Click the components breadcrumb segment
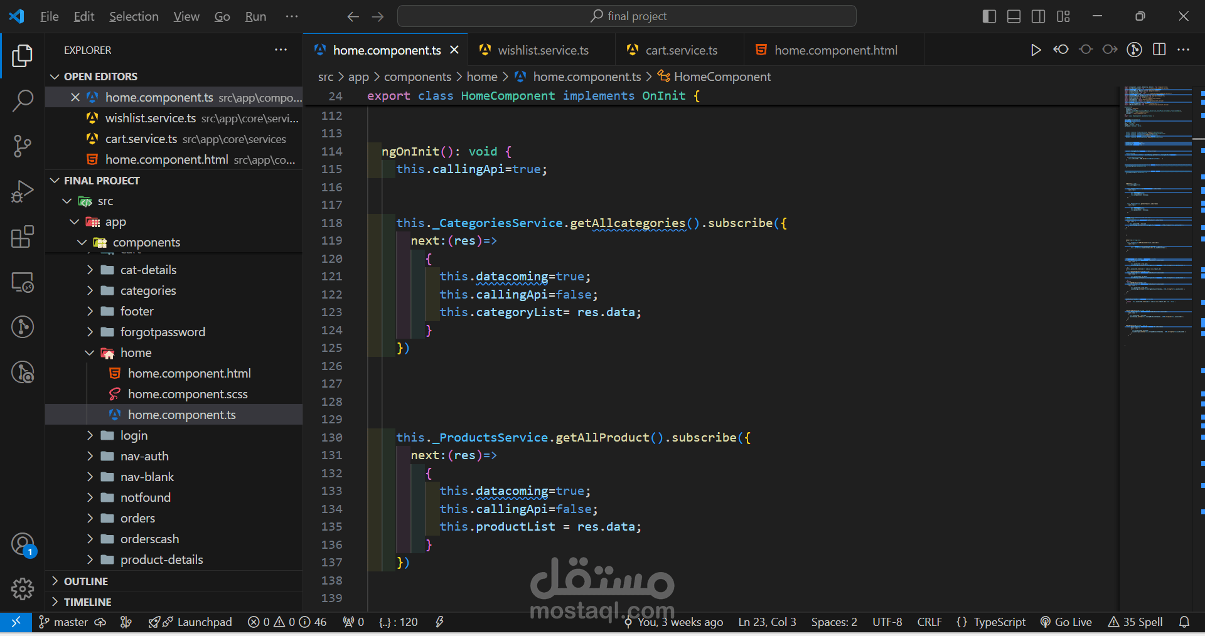This screenshot has width=1205, height=636. (x=417, y=77)
